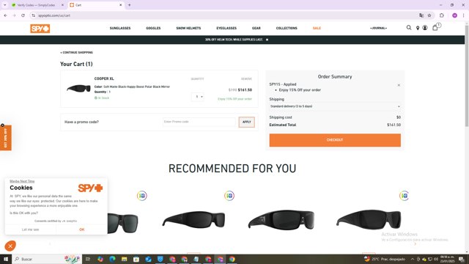Reload the page with refresh icon
469x264 pixels.
23,15
